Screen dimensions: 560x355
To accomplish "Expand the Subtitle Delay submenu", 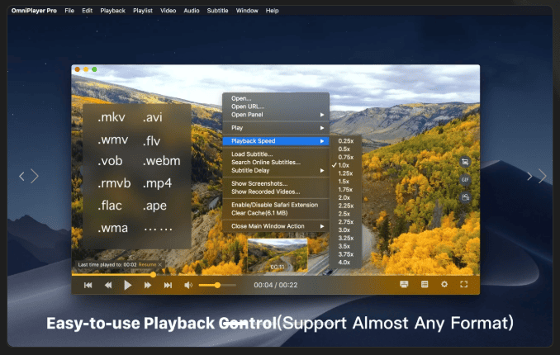I will [275, 170].
